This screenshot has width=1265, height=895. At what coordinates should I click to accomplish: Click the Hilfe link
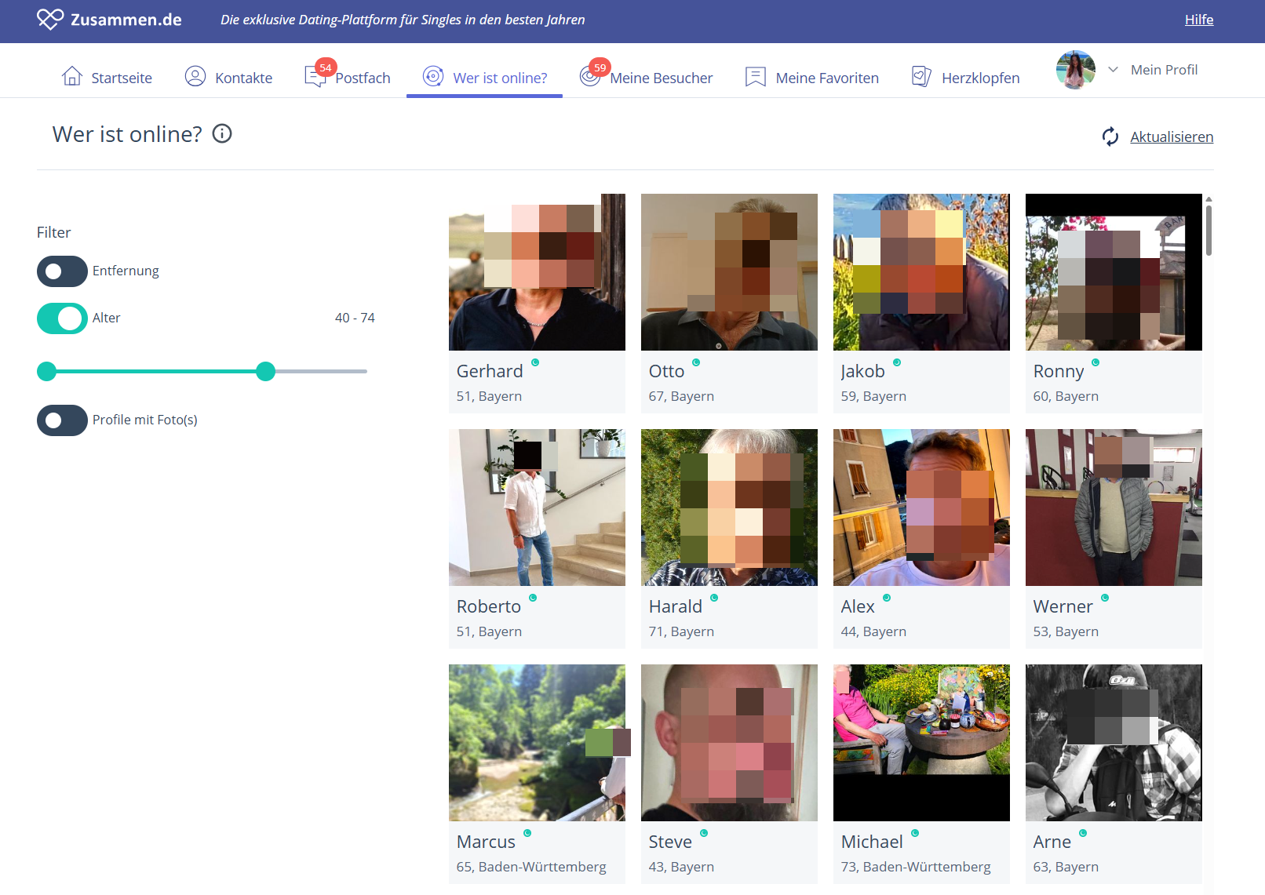pyautogui.click(x=1199, y=20)
